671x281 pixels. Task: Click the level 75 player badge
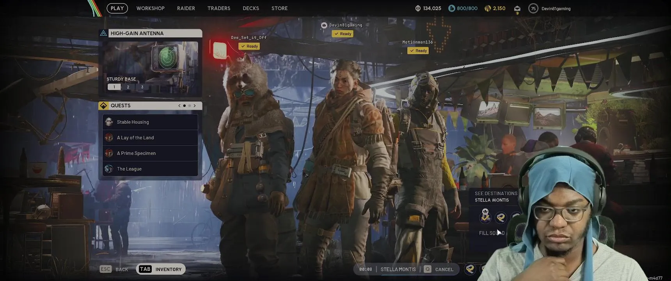[x=533, y=9]
